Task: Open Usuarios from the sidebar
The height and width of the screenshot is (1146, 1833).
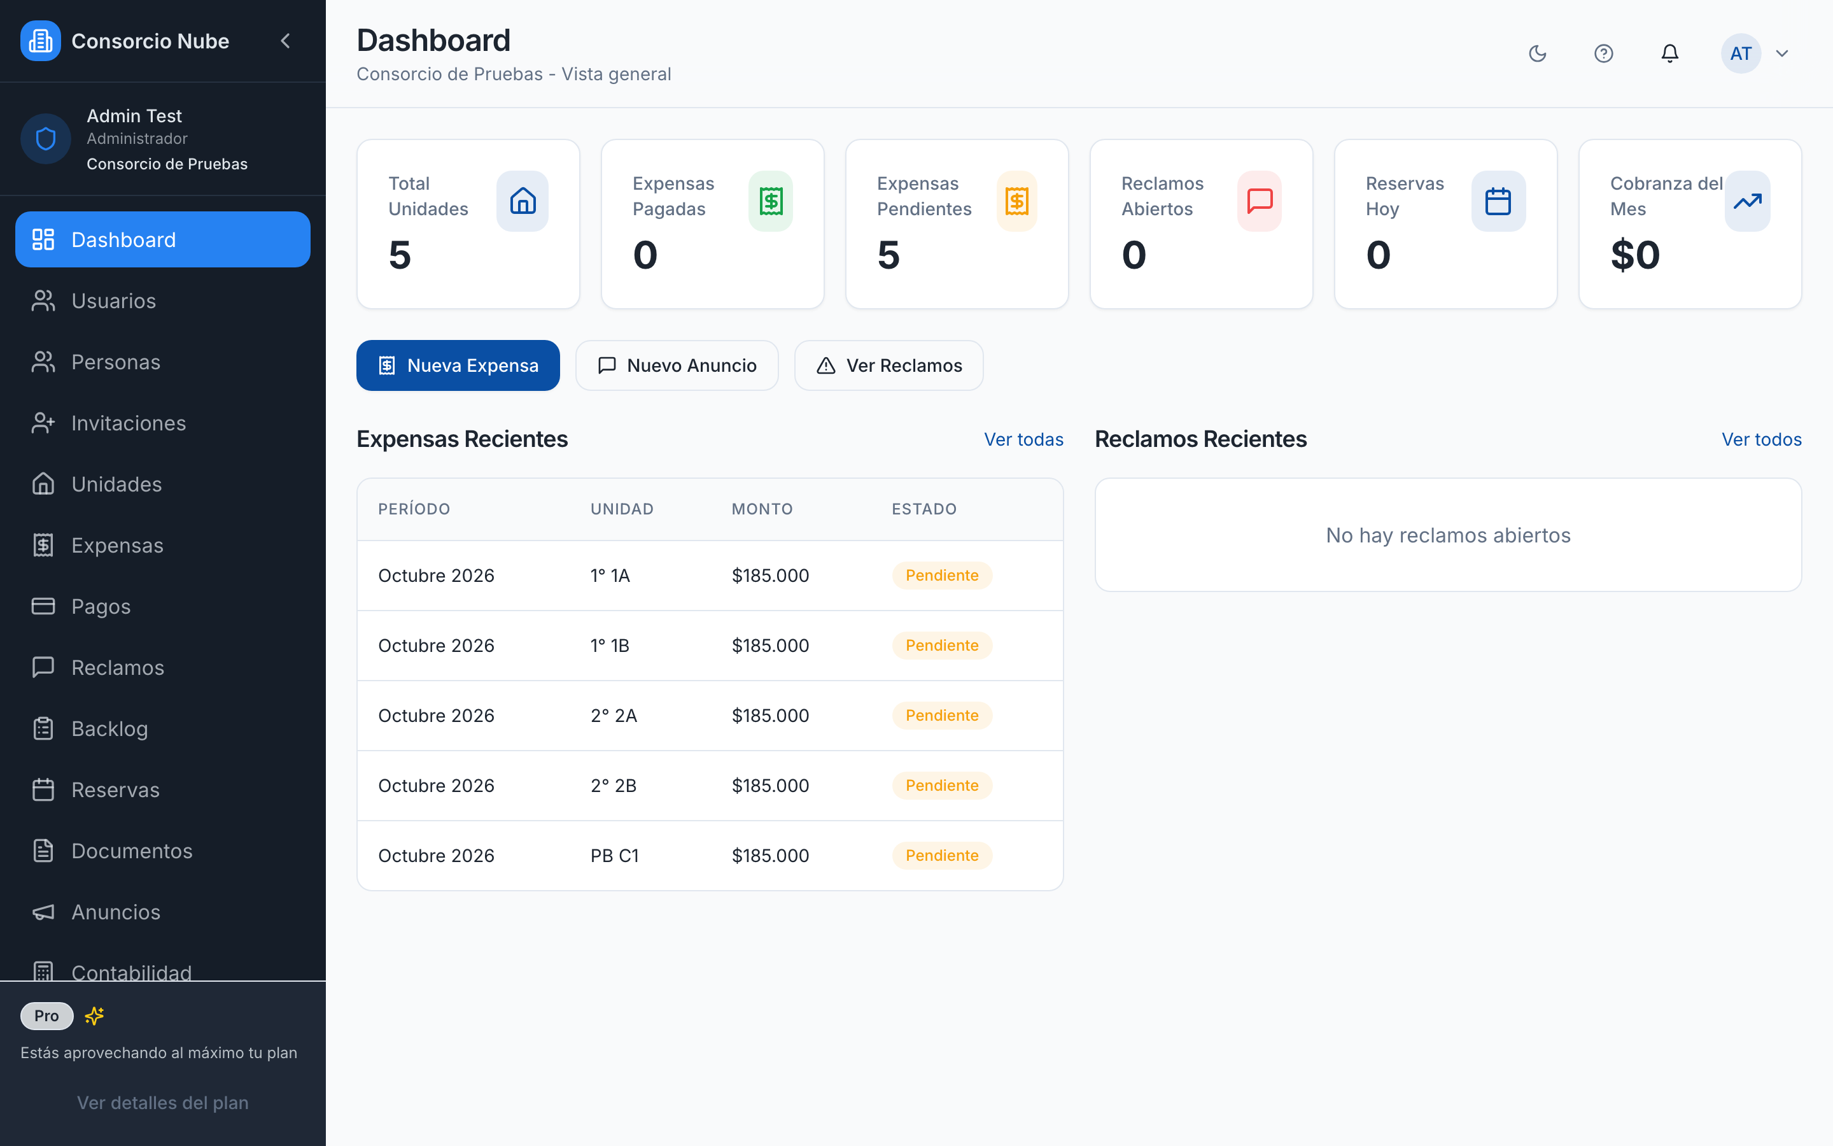Action: [x=163, y=301]
